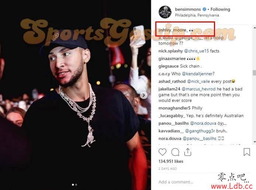Screen dimensions: 256x190
Task: Focus the Add a comment field
Action: (x=188, y=182)
